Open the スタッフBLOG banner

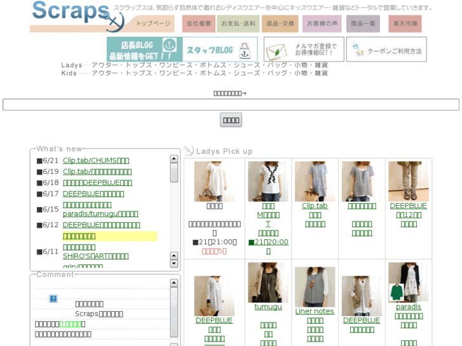point(220,49)
